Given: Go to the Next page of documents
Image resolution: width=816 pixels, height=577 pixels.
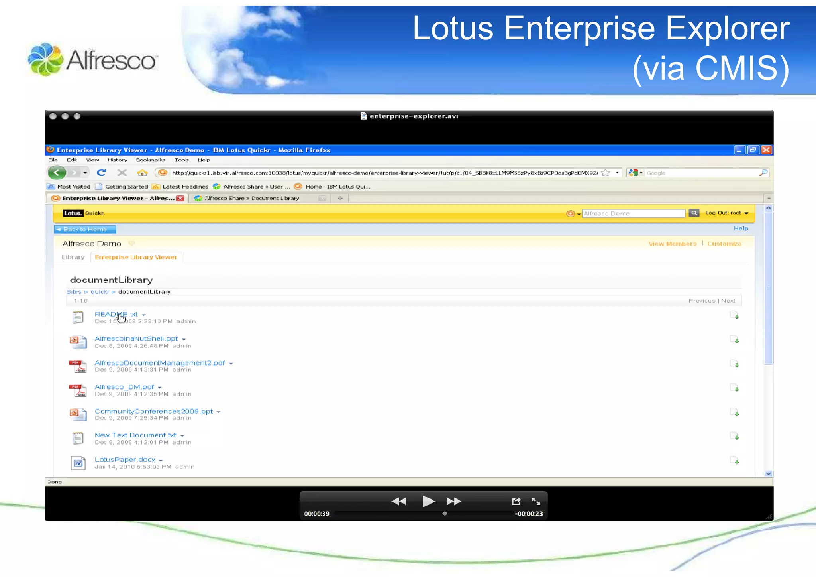Looking at the screenshot, I should pyautogui.click(x=728, y=301).
